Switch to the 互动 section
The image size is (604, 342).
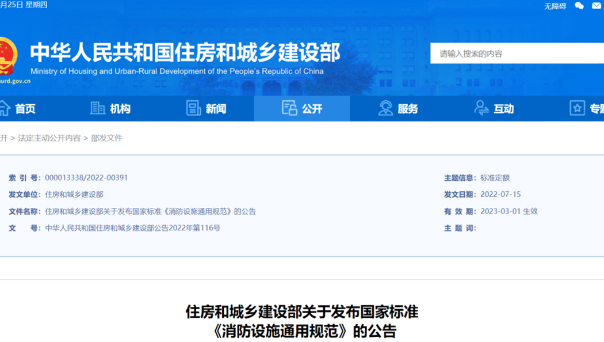click(504, 109)
